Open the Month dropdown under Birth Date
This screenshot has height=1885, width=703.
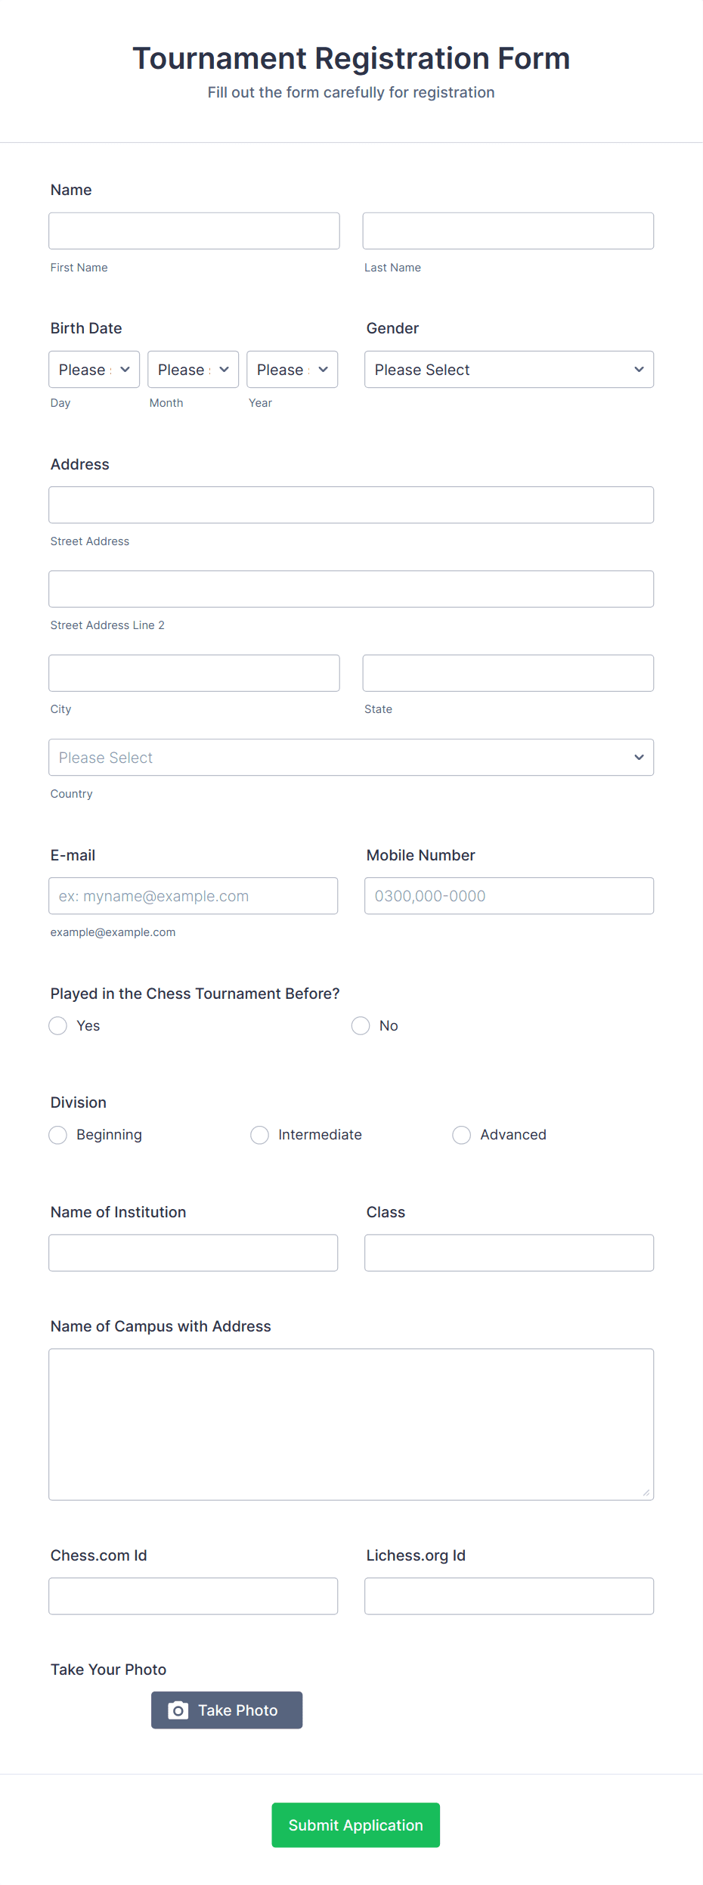(x=192, y=369)
